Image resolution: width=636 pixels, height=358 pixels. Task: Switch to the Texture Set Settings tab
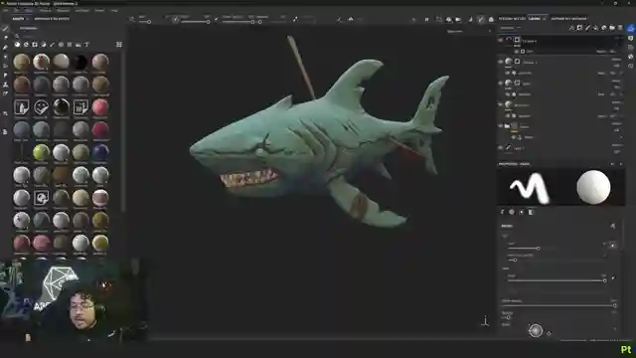pyautogui.click(x=568, y=19)
